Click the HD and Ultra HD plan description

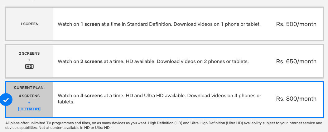(x=159, y=99)
